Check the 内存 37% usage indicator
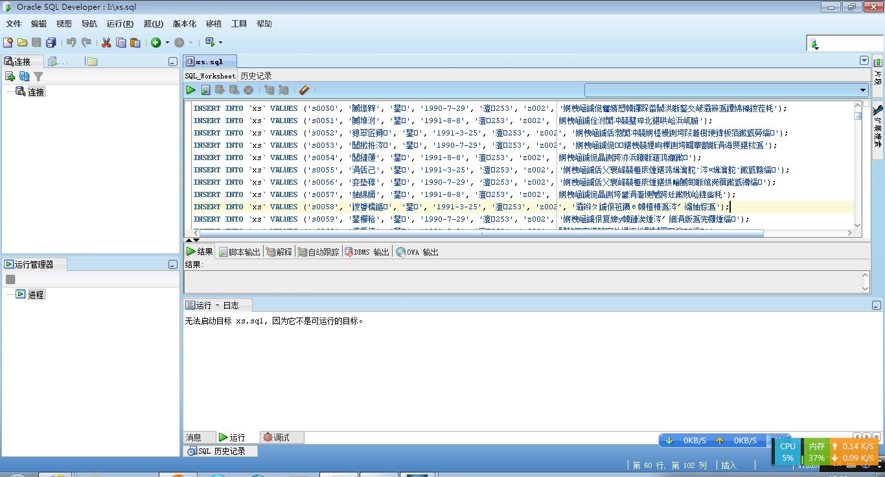The image size is (885, 477). click(816, 452)
